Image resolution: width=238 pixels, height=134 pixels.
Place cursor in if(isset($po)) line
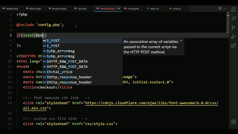point(31,35)
